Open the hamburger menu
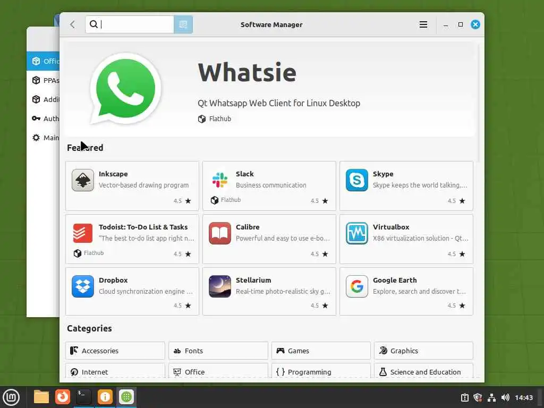Image resolution: width=544 pixels, height=408 pixels. (x=423, y=24)
